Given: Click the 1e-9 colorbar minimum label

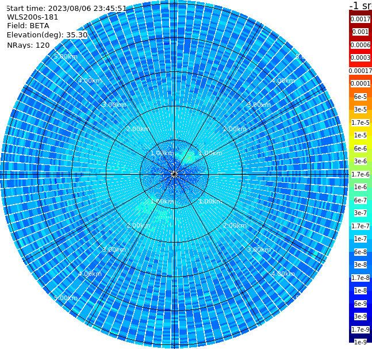Looking at the screenshot, I should click(x=361, y=342).
